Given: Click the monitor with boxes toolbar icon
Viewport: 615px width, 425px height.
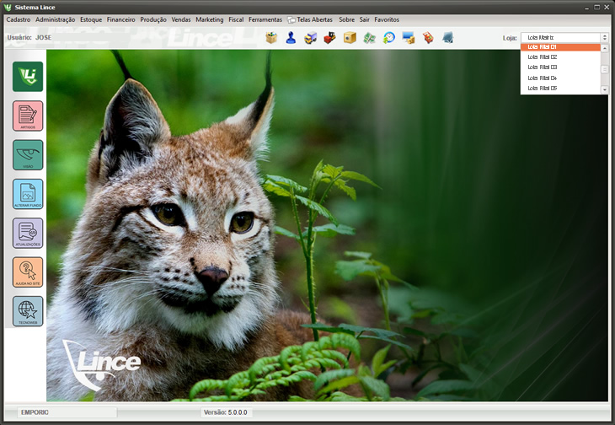Looking at the screenshot, I should 409,38.
